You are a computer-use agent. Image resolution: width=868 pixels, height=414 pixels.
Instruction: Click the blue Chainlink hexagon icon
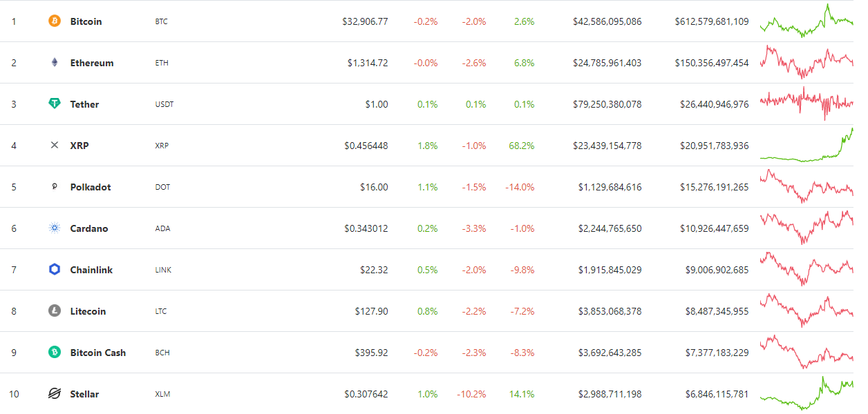pyautogui.click(x=55, y=270)
